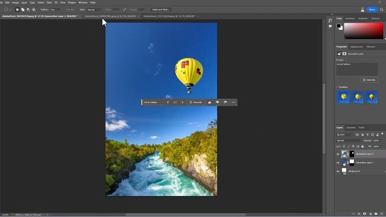Image resolution: width=386 pixels, height=217 pixels.
Task: Open the Plugins menu
Action: tap(72, 2)
